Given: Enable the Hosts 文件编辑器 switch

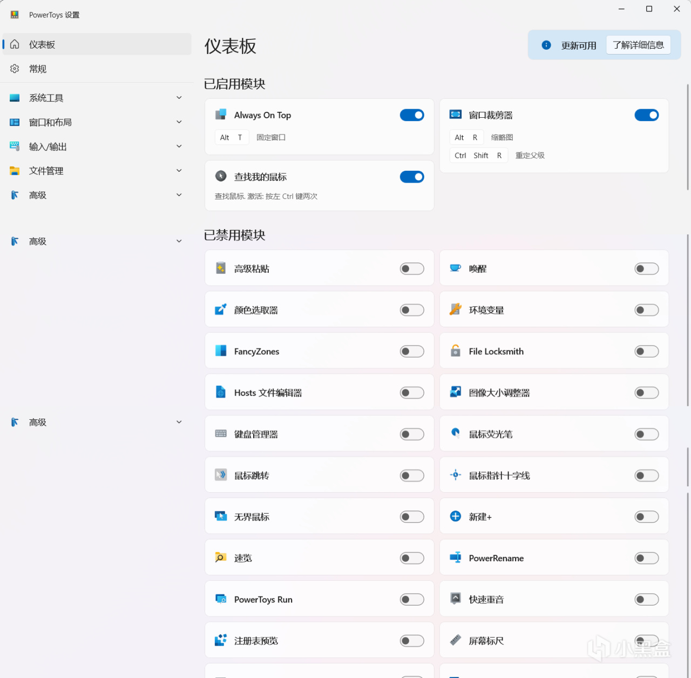Looking at the screenshot, I should click(x=412, y=393).
